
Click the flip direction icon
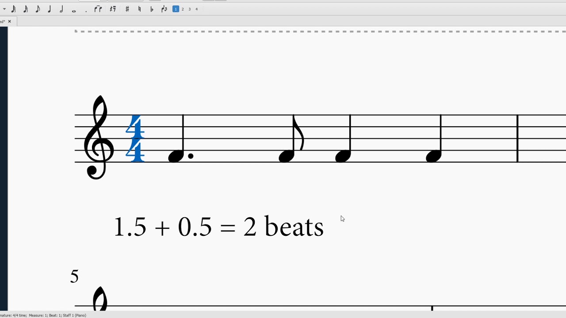164,9
